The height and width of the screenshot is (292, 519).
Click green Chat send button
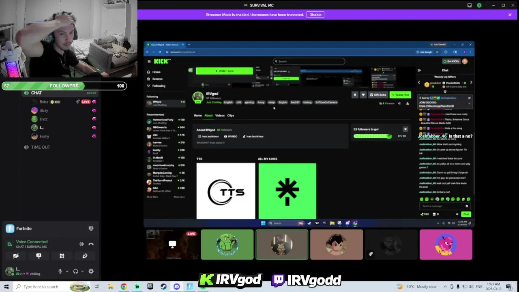(x=466, y=214)
